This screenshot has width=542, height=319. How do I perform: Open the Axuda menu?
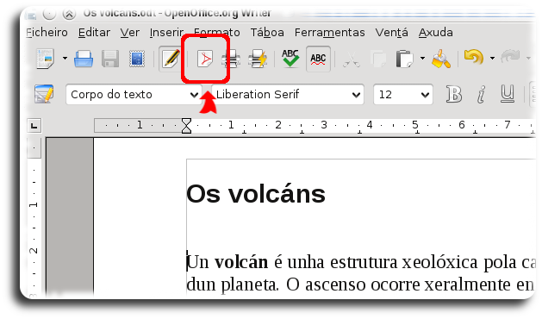[x=435, y=33]
